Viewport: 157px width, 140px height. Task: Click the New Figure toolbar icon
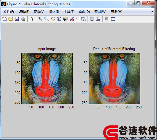tap(4, 19)
